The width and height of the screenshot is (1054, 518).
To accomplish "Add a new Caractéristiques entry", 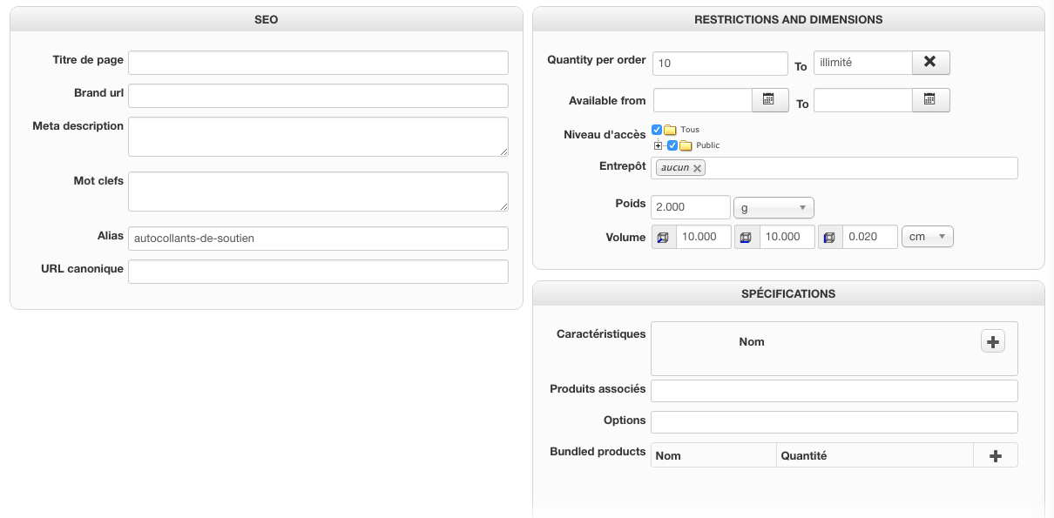I will pyautogui.click(x=993, y=341).
